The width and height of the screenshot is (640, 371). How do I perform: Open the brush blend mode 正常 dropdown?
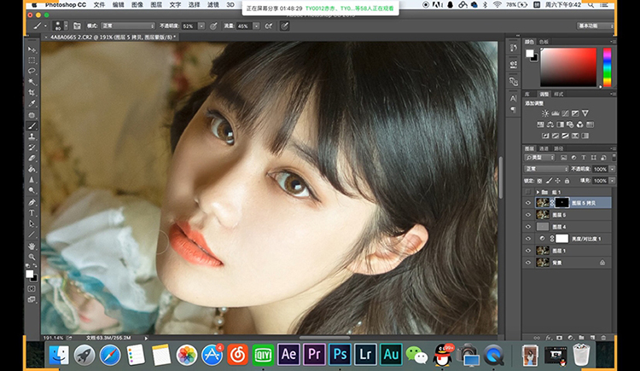[x=128, y=26]
